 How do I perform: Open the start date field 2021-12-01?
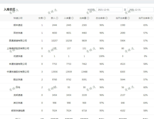point(109,10)
